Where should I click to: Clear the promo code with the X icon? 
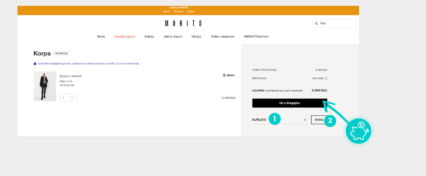305,120
